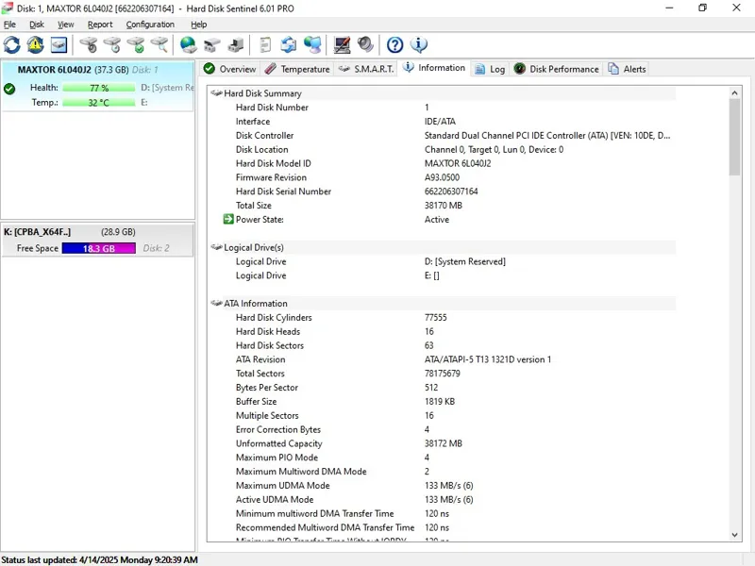Open the Configuration menu
755x566 pixels.
[x=150, y=25]
